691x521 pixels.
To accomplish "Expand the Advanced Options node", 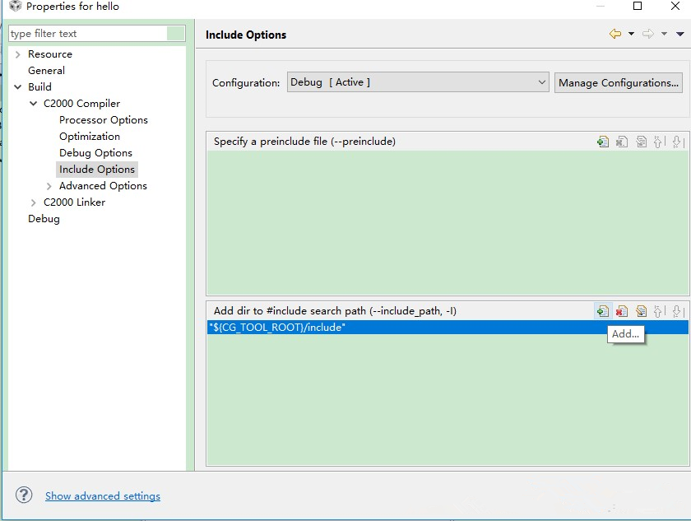I will pyautogui.click(x=49, y=186).
